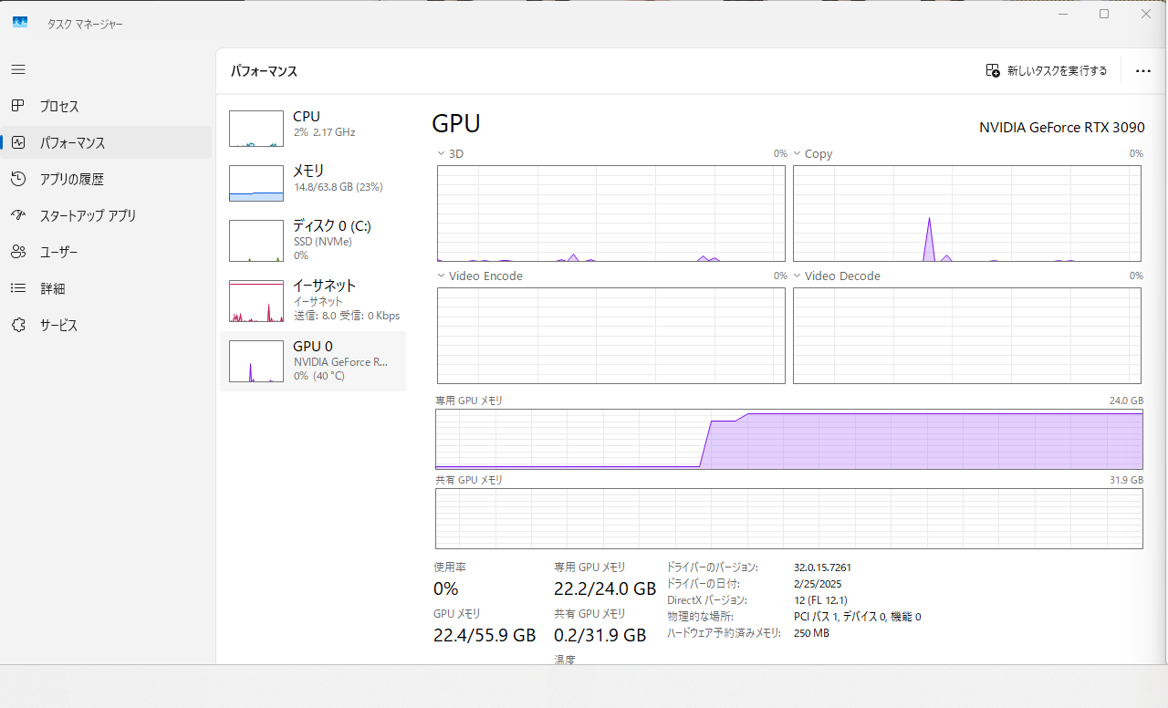Viewport: 1168px width, 708px height.
Task: Go to スタートアップ アプリ page
Action: coord(106,215)
